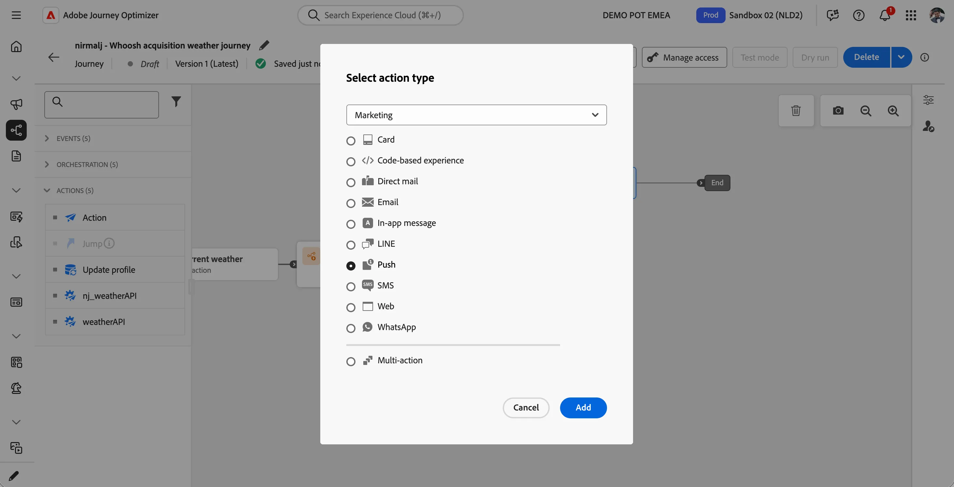
Task: Select the WhatsApp radio option
Action: point(351,328)
